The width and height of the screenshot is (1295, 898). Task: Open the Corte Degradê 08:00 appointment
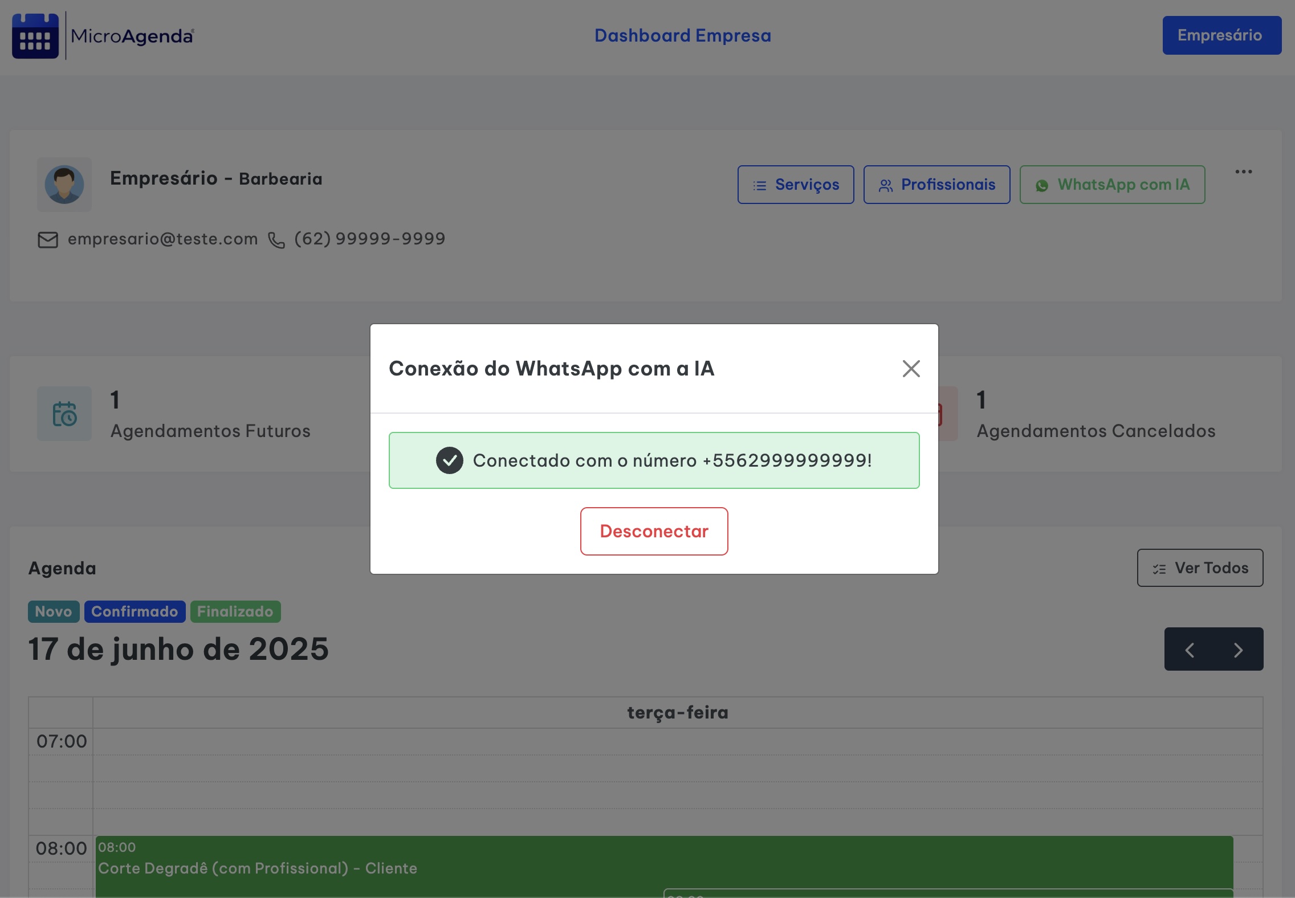[664, 866]
